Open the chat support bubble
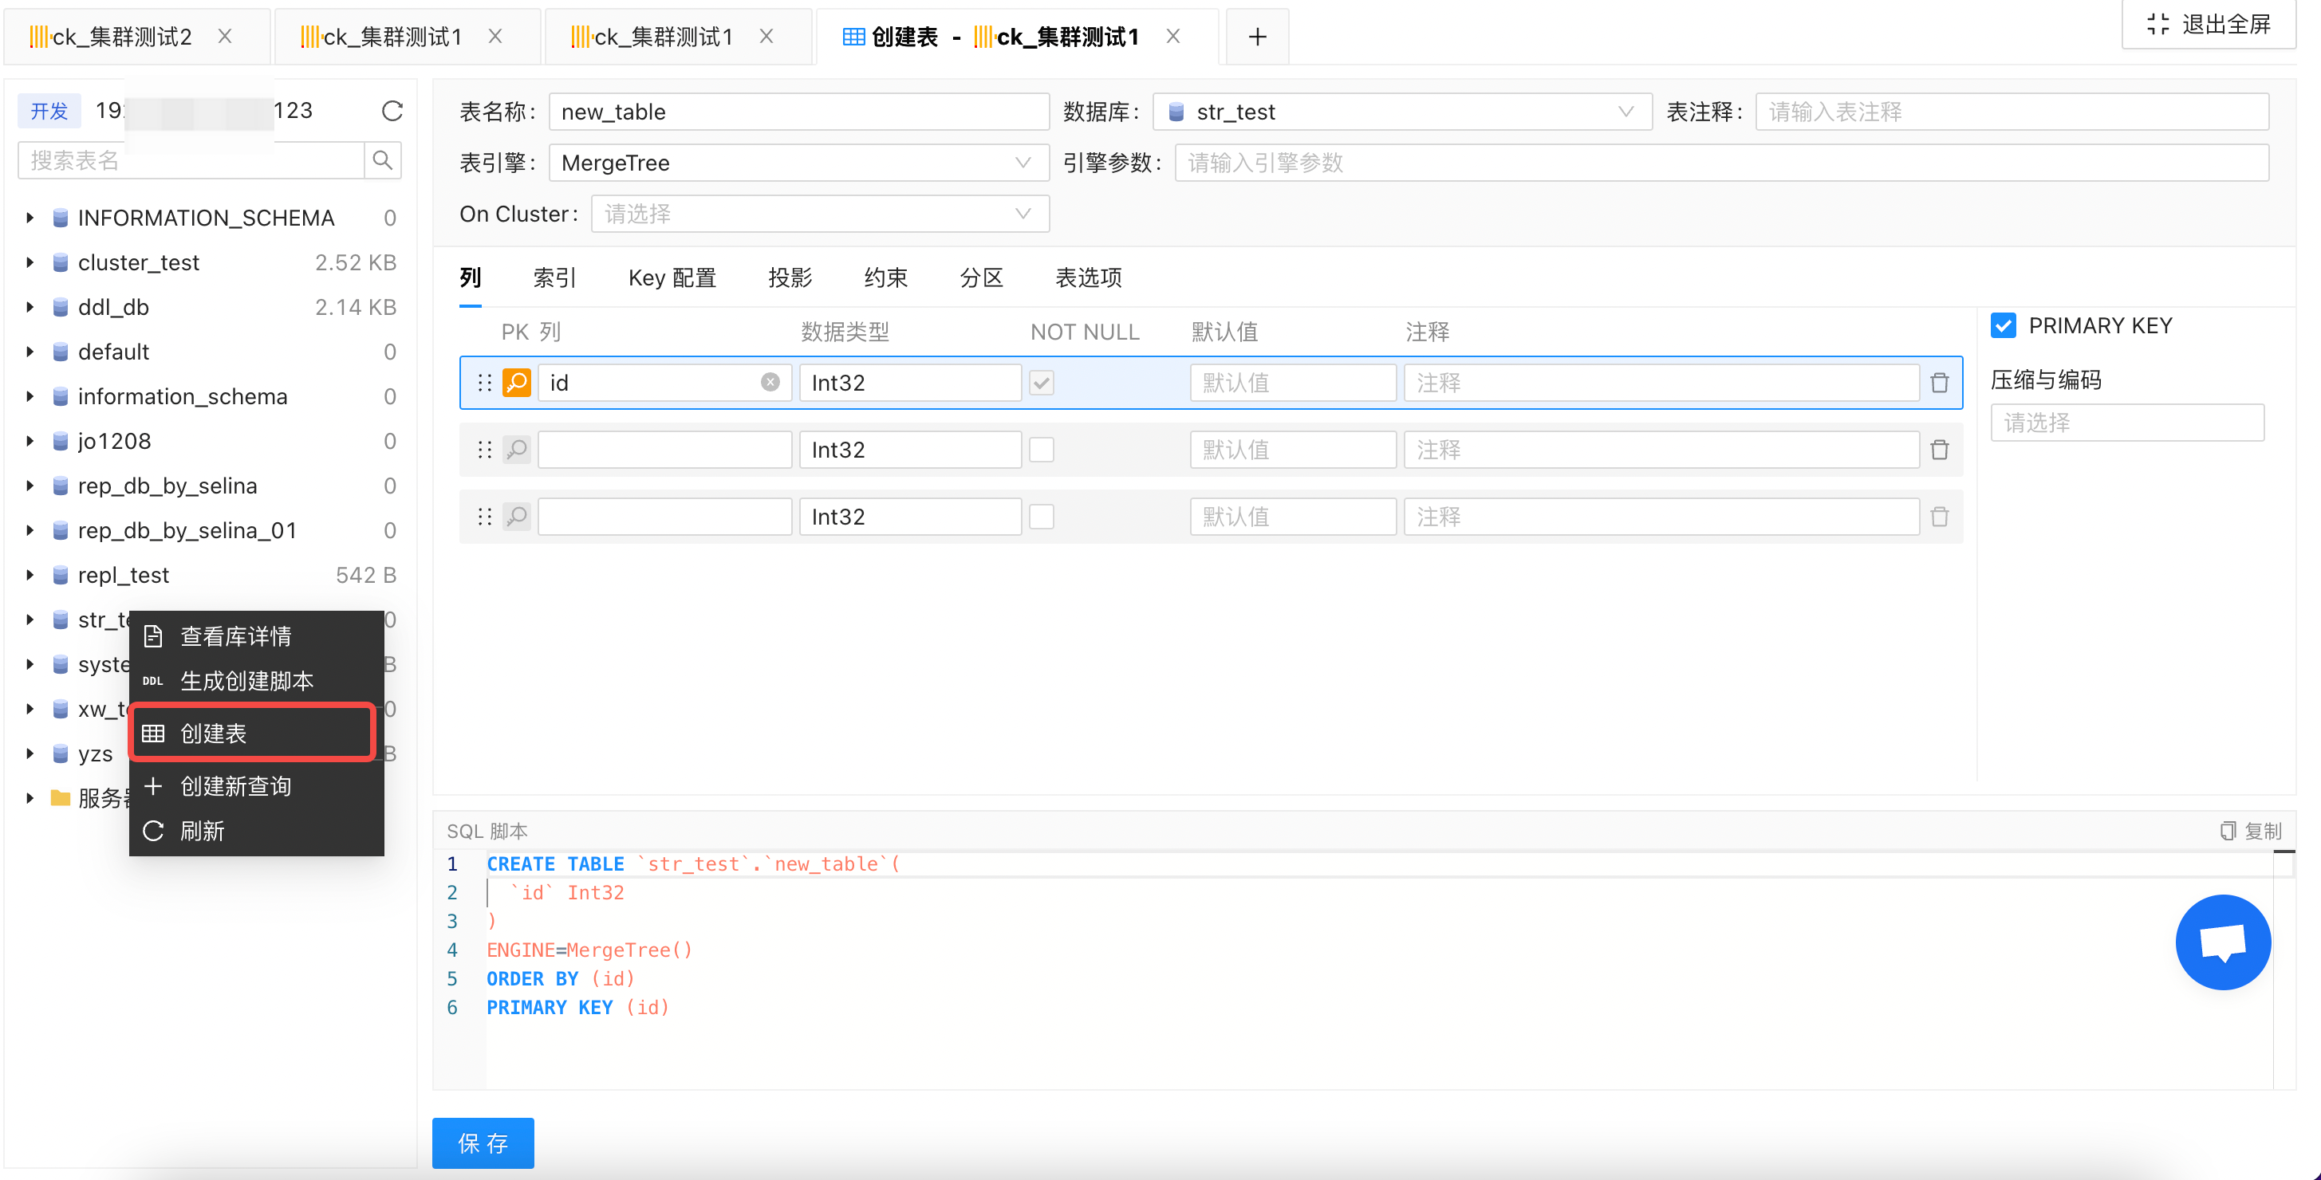 coord(2223,942)
